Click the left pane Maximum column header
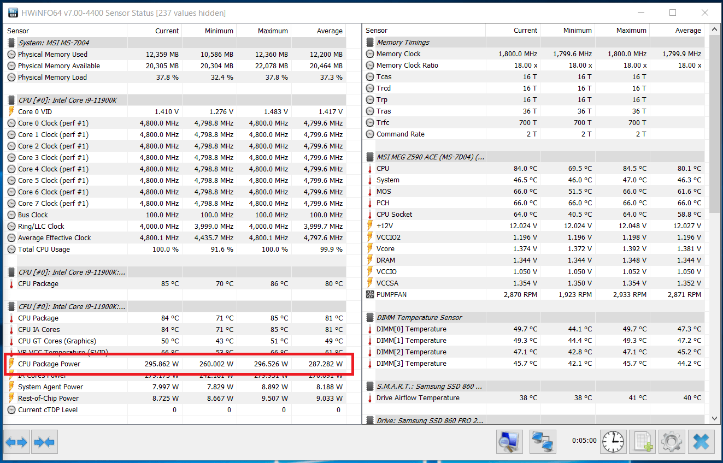Image resolution: width=723 pixels, height=463 pixels. (264, 31)
